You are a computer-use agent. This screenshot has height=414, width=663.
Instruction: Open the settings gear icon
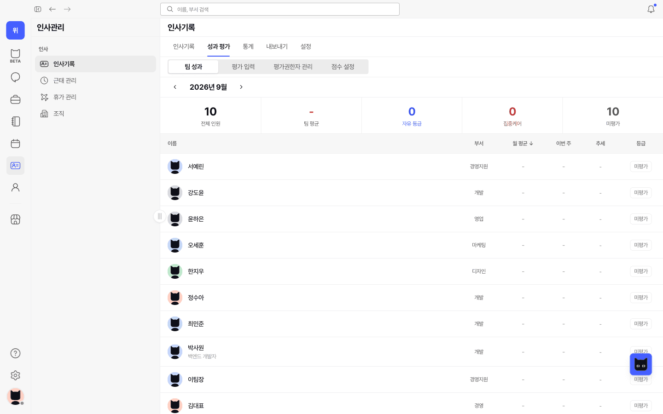click(x=15, y=375)
